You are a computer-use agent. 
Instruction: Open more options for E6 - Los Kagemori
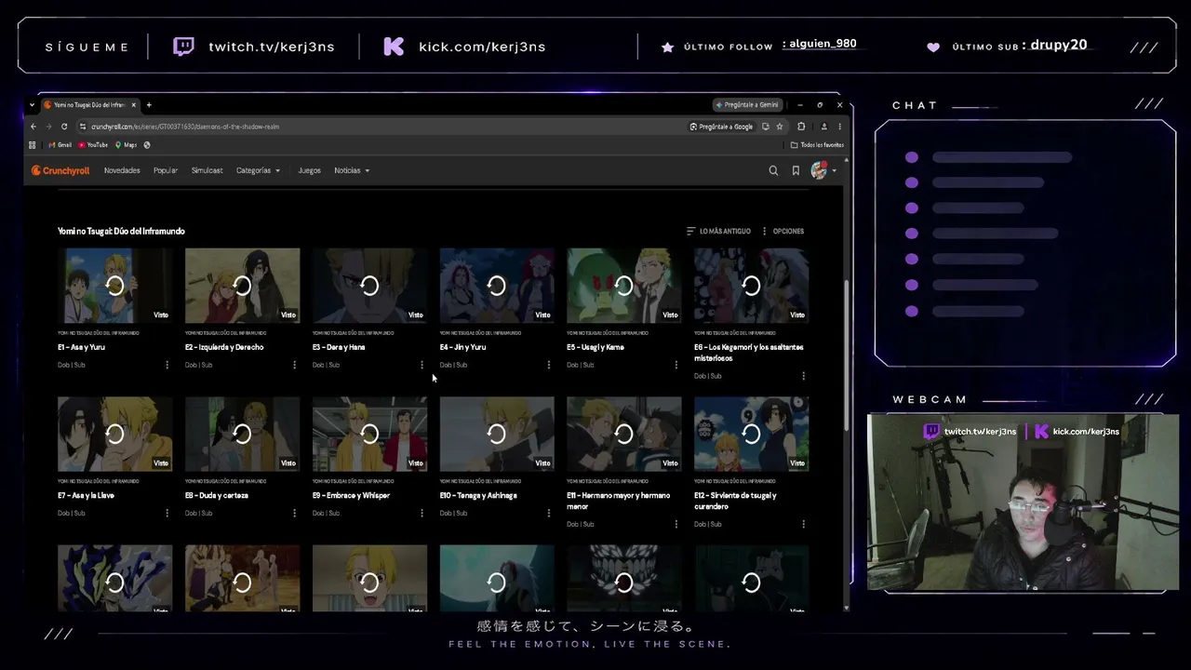pyautogui.click(x=804, y=376)
